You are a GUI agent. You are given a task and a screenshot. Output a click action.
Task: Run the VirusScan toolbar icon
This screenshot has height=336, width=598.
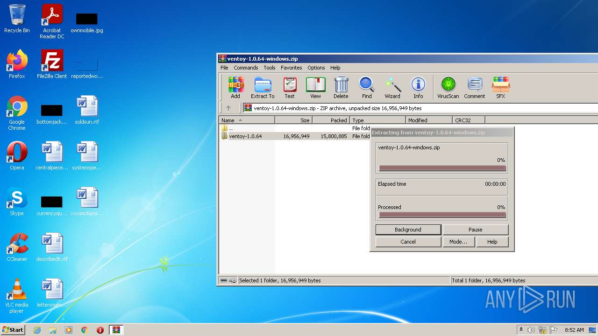[448, 88]
